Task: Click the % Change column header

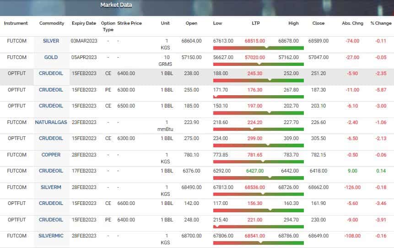Action: 381,23
